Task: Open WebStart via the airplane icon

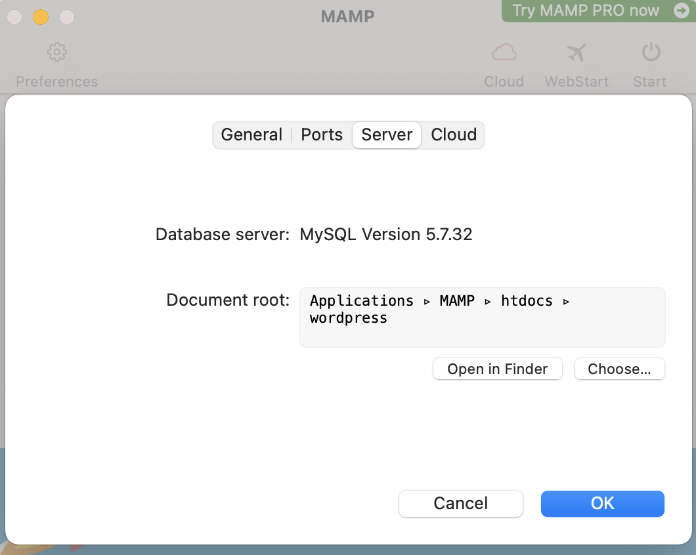Action: [576, 52]
